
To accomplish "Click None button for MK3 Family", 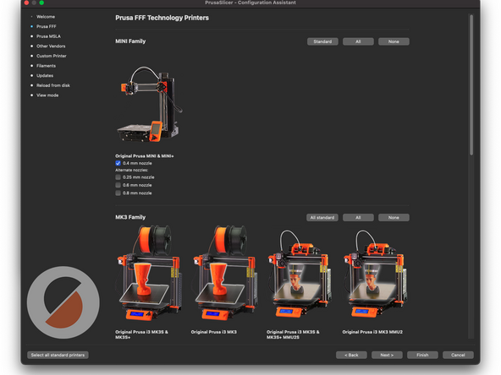I will click(394, 217).
